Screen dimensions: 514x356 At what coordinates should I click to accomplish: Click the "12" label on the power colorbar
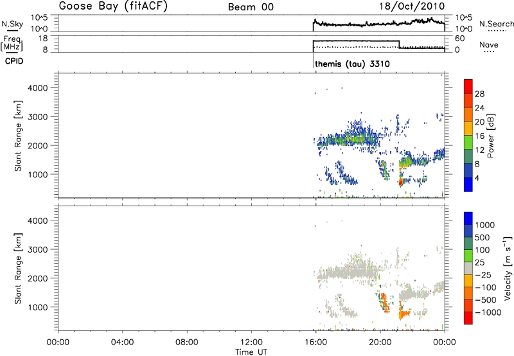(479, 150)
